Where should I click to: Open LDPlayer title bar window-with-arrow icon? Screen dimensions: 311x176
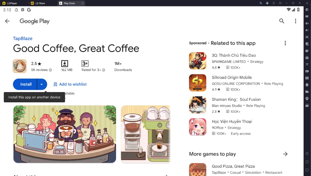280,3
